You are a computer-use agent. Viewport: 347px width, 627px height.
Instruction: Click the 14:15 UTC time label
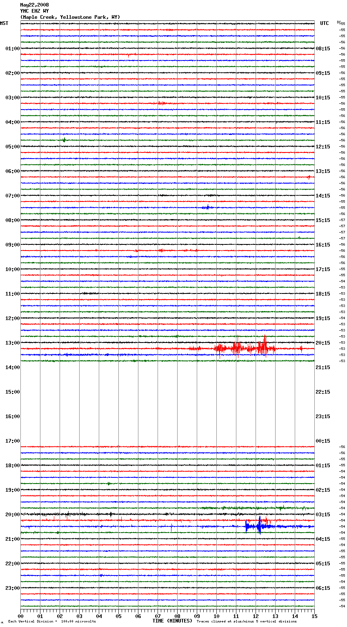click(x=323, y=196)
